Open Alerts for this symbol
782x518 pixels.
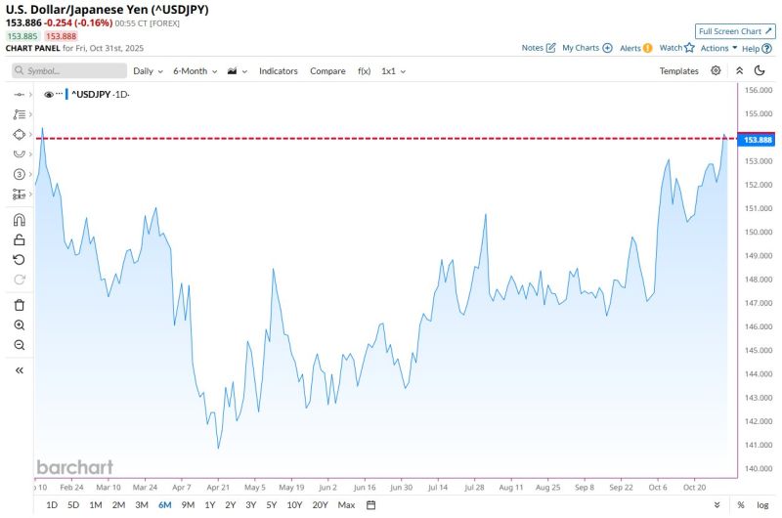(x=636, y=48)
